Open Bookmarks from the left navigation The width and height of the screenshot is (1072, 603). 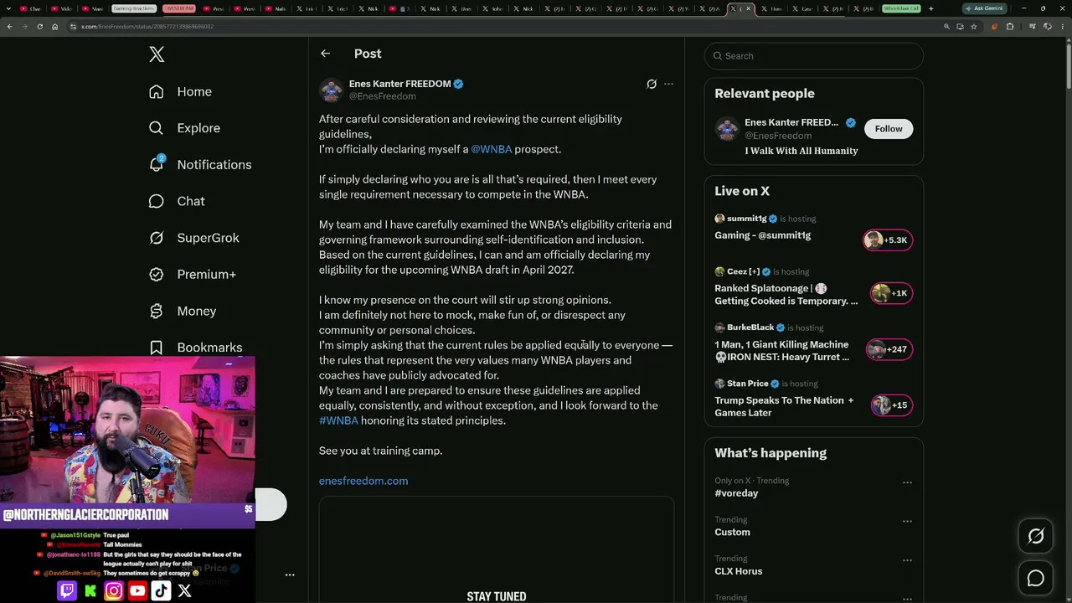point(196,348)
